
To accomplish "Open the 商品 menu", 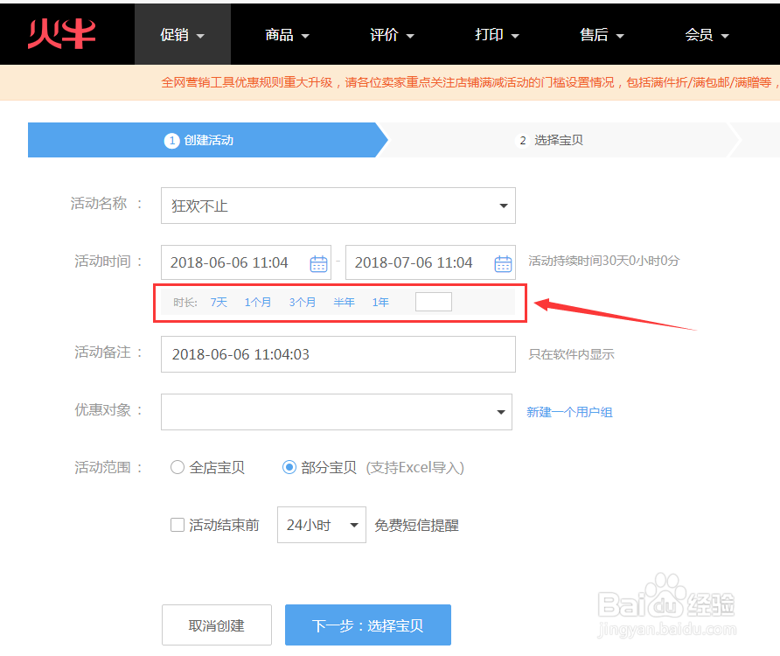I will click(x=287, y=35).
